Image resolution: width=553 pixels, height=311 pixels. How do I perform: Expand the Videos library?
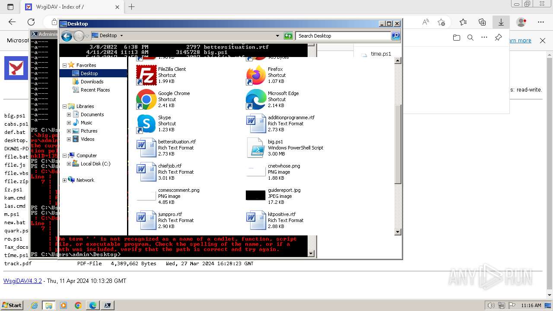(69, 139)
